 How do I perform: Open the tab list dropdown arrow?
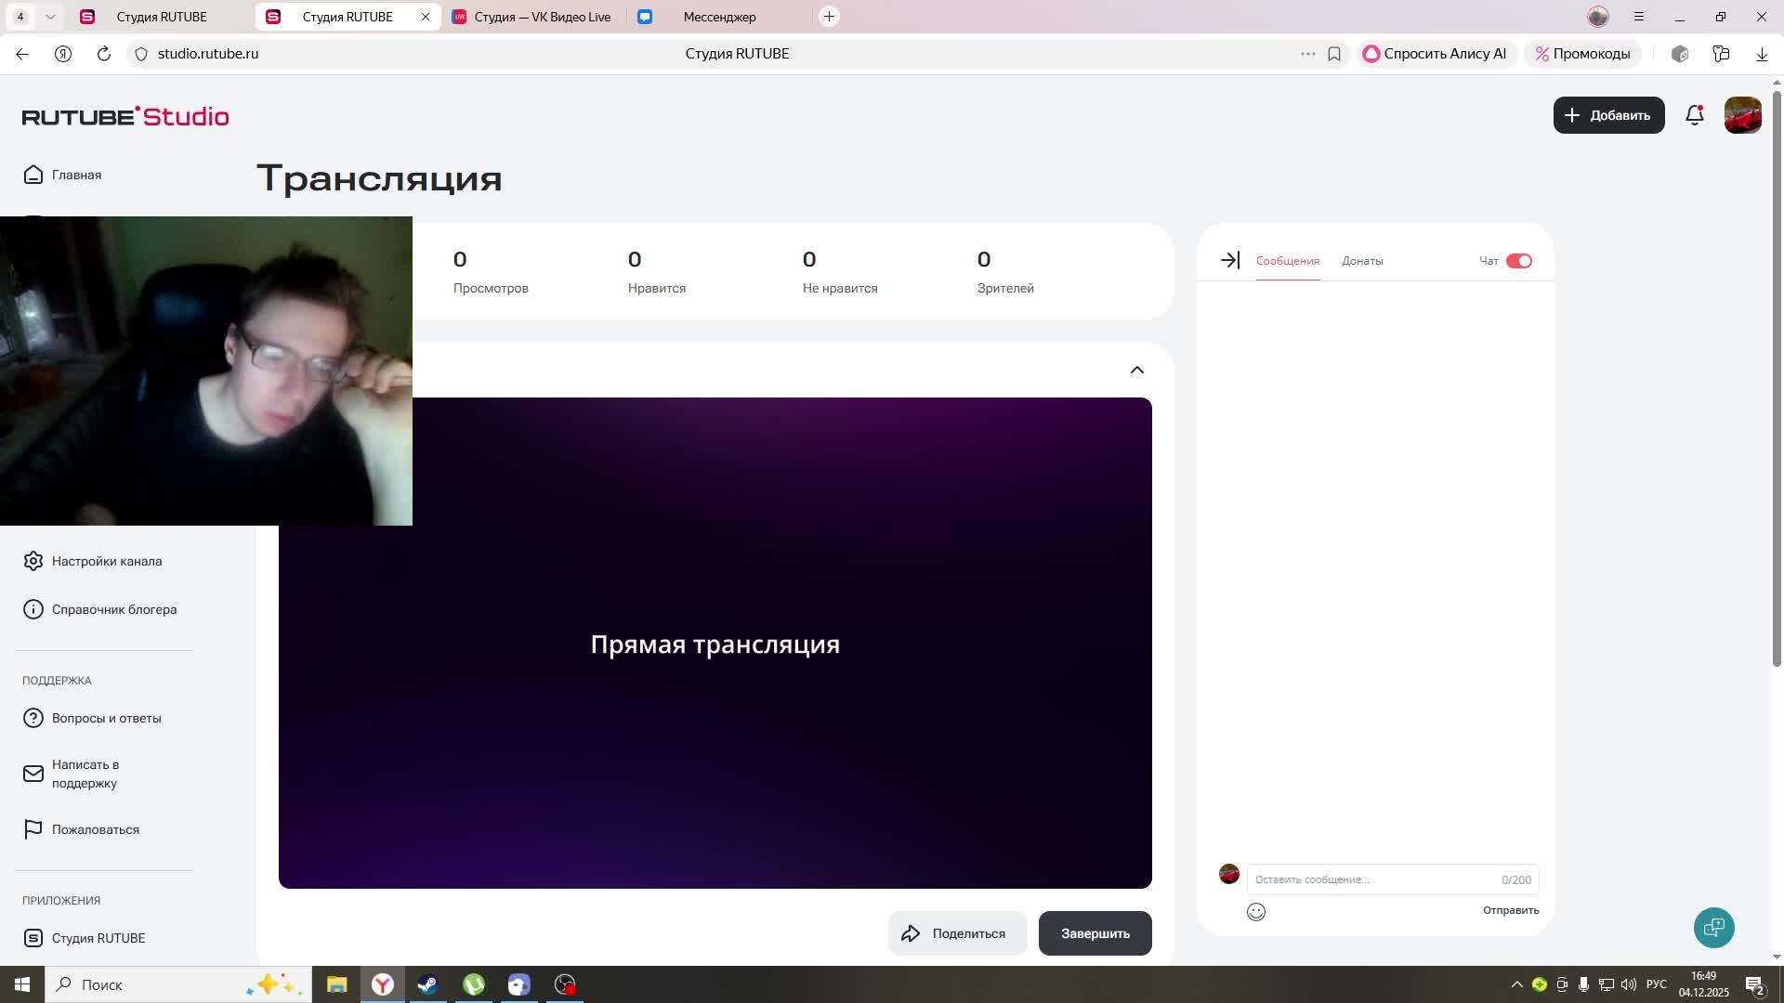click(x=50, y=17)
